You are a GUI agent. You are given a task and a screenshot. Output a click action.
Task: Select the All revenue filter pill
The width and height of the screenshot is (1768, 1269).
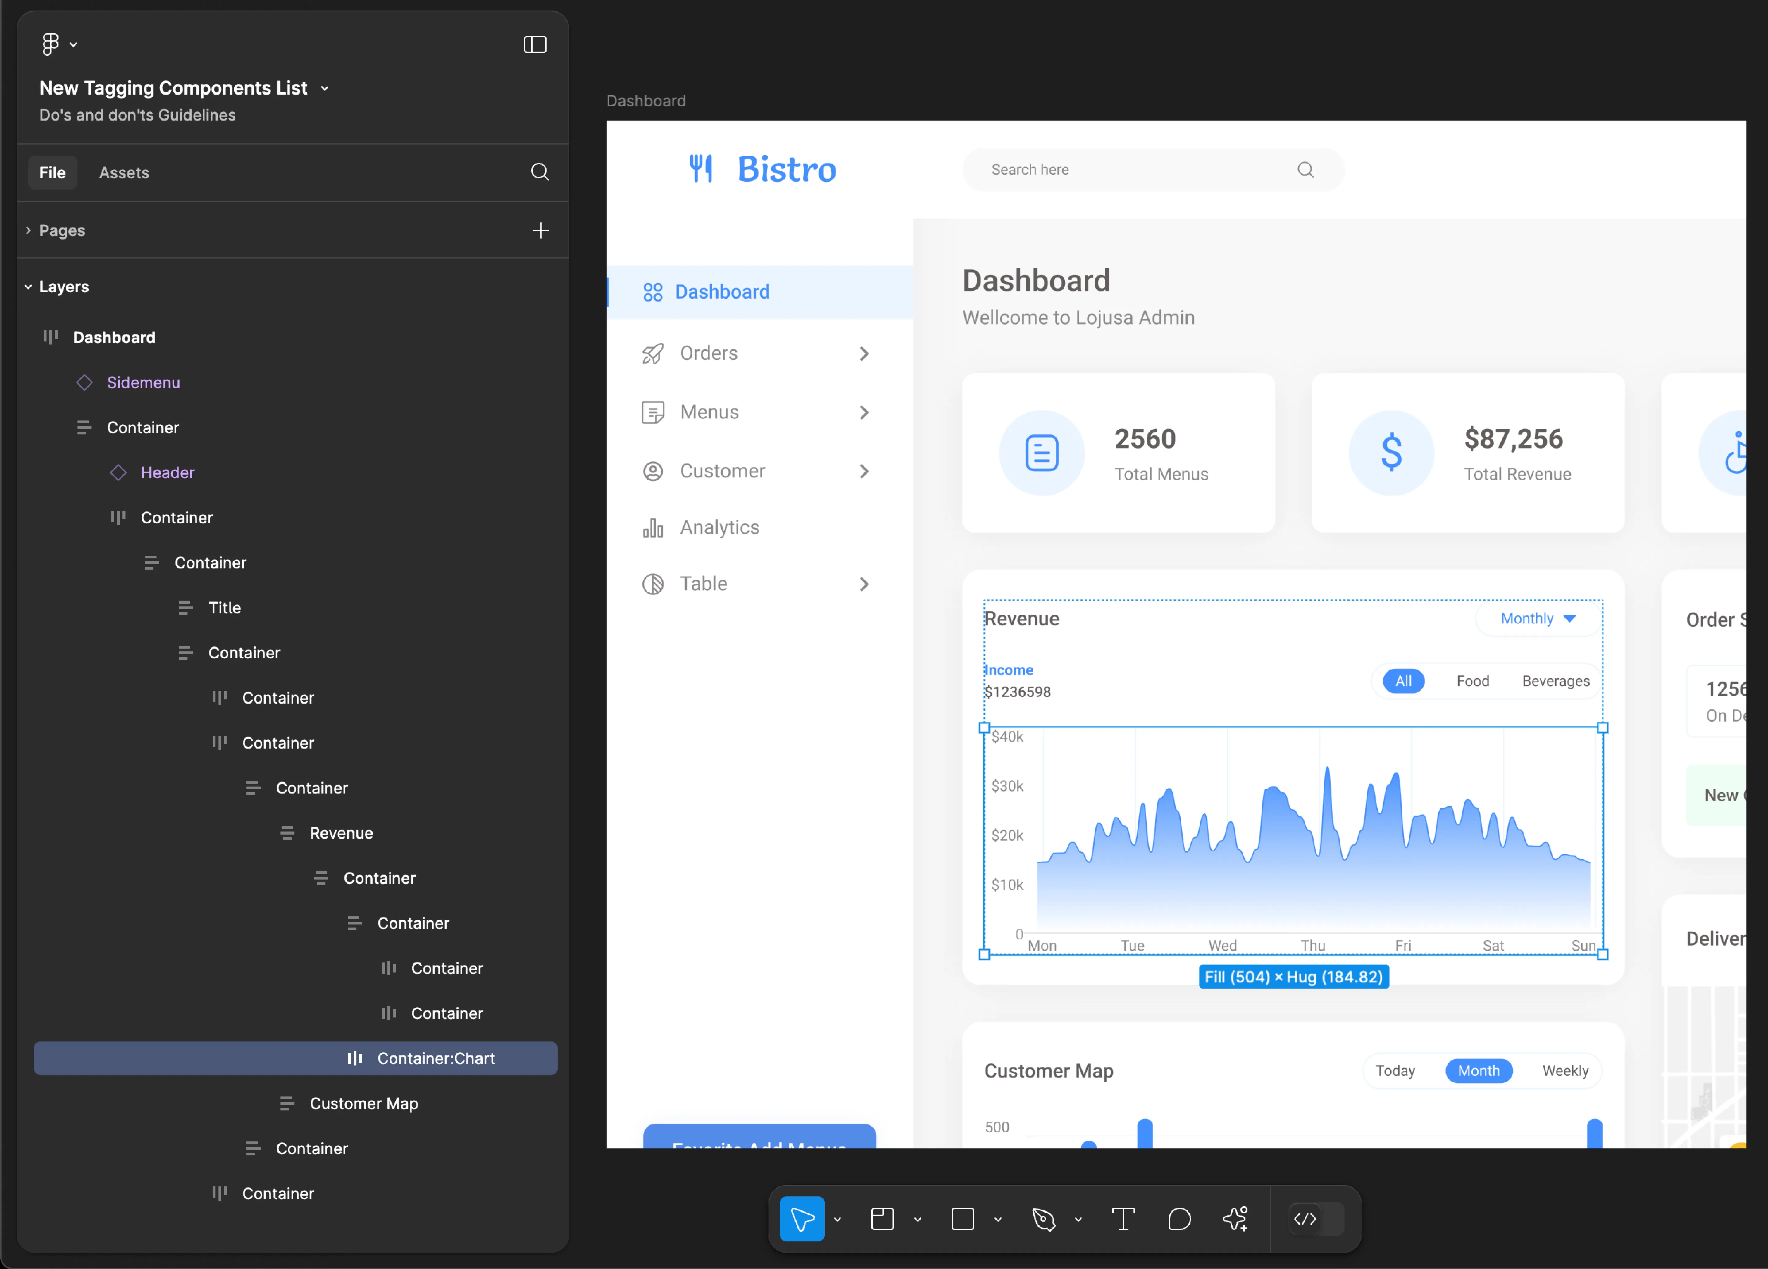click(x=1403, y=681)
